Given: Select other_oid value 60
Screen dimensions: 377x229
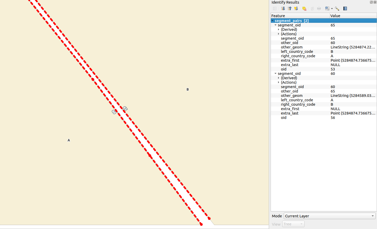Looking at the screenshot, I should (x=333, y=43).
